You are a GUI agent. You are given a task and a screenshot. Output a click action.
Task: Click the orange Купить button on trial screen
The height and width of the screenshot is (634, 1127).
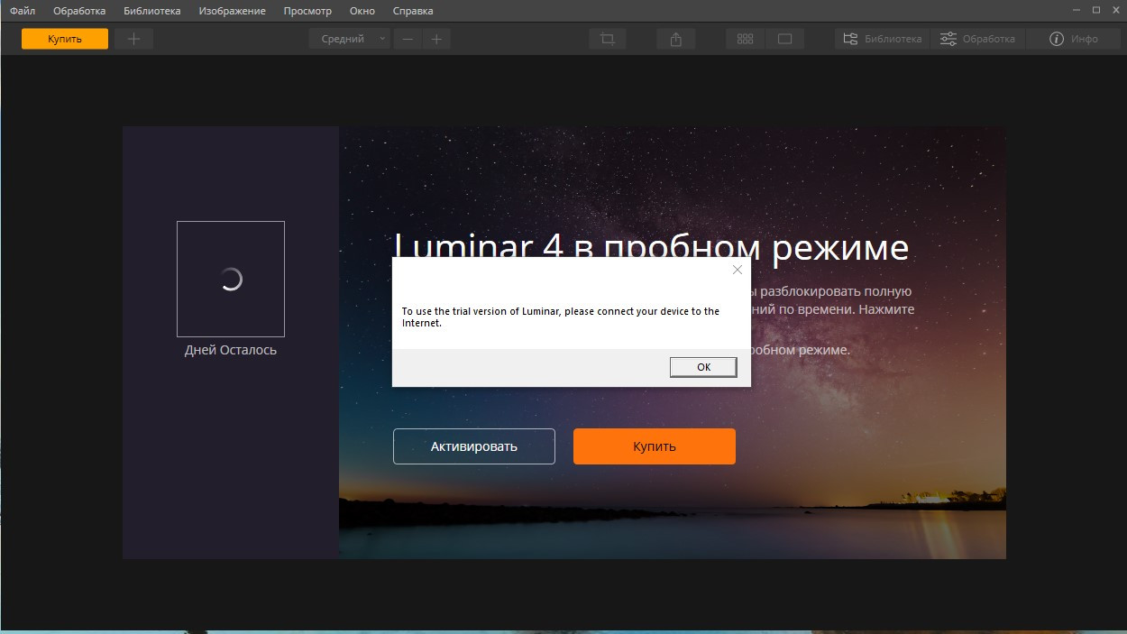pos(655,446)
